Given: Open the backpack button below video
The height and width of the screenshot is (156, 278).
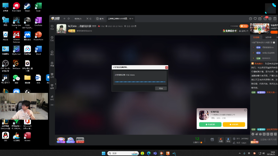Looking at the screenshot, I should point(228,140).
